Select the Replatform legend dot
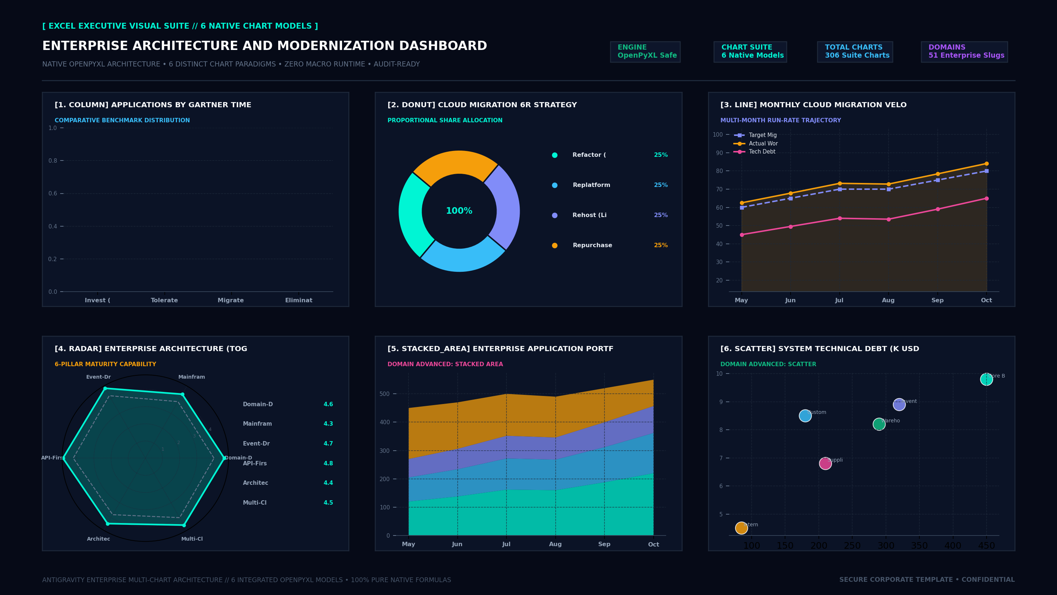The height and width of the screenshot is (595, 1057). 555,185
